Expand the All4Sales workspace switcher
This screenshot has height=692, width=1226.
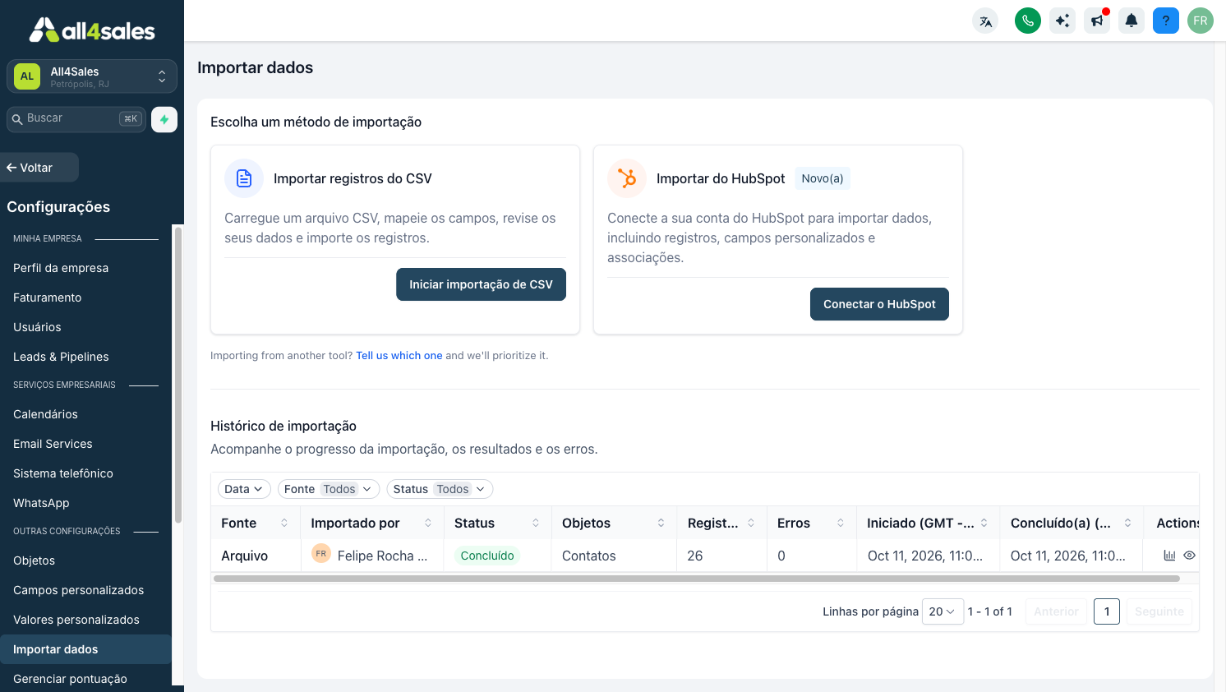[92, 76]
